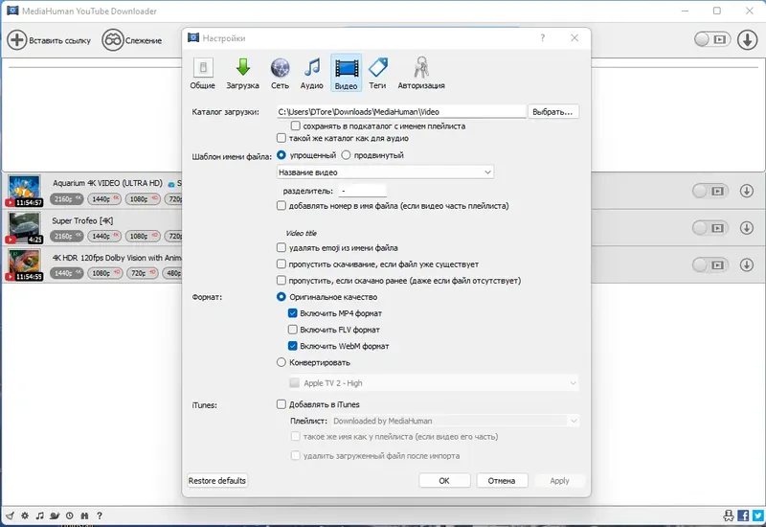The image size is (766, 527).
Task: Close the Настройки dialog with X
Action: 574,38
